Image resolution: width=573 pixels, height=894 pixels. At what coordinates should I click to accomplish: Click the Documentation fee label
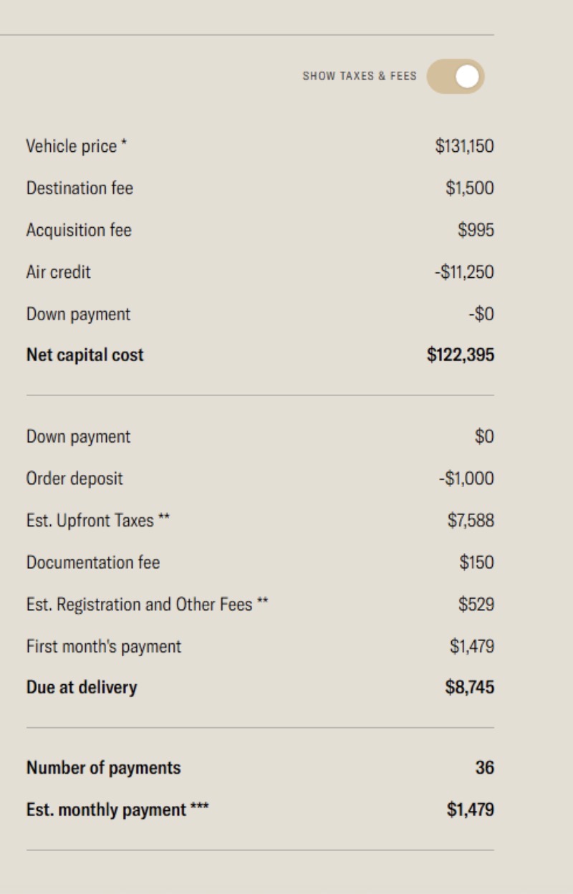(x=93, y=562)
